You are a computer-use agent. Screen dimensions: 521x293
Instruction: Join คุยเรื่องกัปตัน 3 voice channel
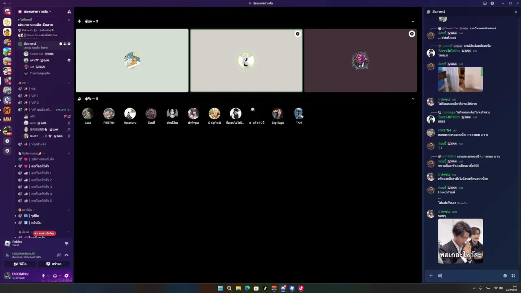[x=44, y=187]
